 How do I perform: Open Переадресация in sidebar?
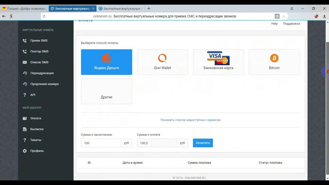click(x=42, y=73)
